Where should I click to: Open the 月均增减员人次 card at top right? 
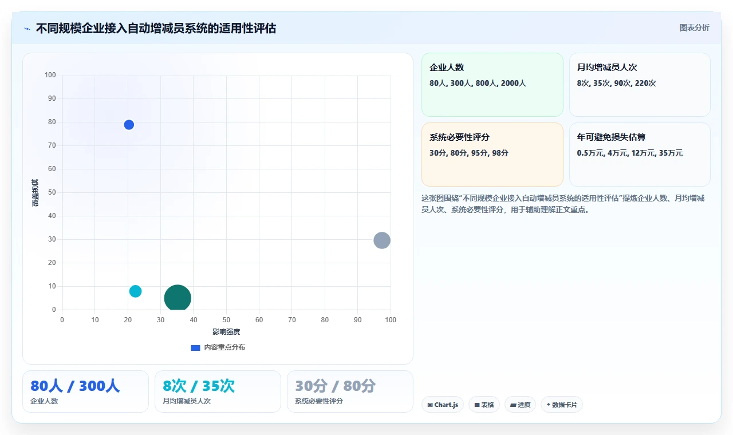[x=640, y=85]
